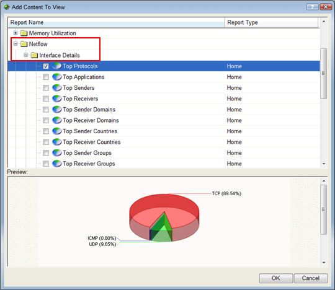Image resolution: width=335 pixels, height=290 pixels.
Task: Uncheck the Top Protocols checkbox
Action: (x=46, y=66)
